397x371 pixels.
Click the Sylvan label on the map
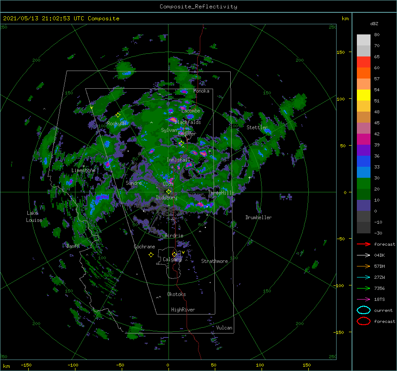(169, 130)
